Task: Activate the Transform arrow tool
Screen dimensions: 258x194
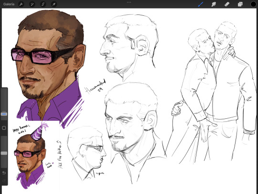Action: coord(54,4)
